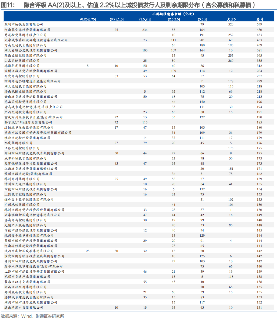Click 乌鲁木齐城市建设投资(集团)有限公司
The width and height of the screenshot is (278, 320).
tap(34, 266)
